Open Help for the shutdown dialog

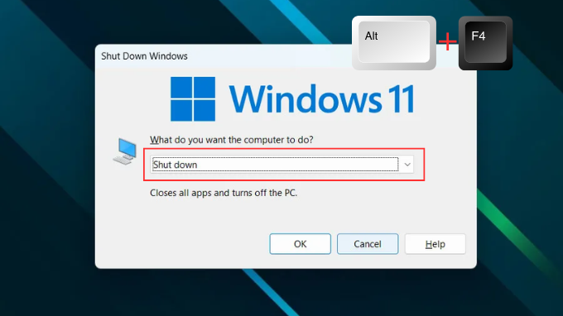coord(435,244)
